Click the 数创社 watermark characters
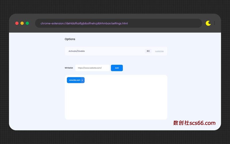Screen dimensions: 230x144 coord(181,123)
